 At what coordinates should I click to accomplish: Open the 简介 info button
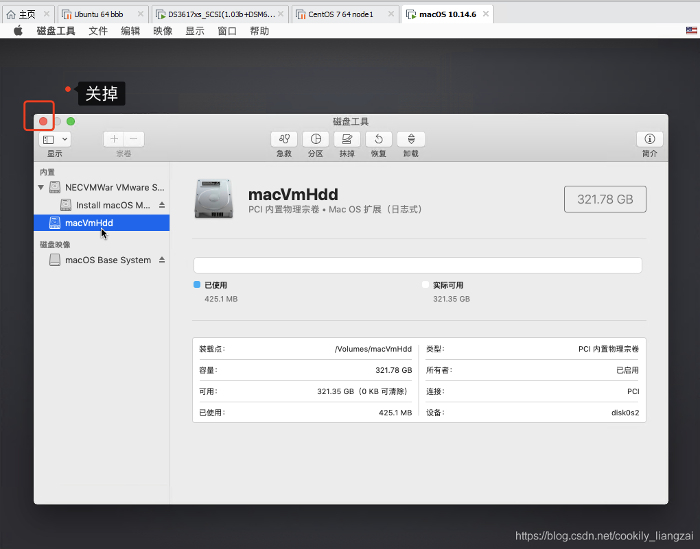tap(649, 139)
